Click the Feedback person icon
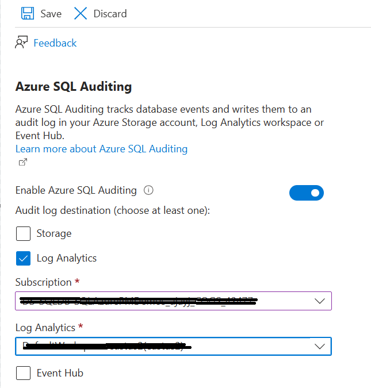The image size is (371, 388). pyautogui.click(x=22, y=43)
